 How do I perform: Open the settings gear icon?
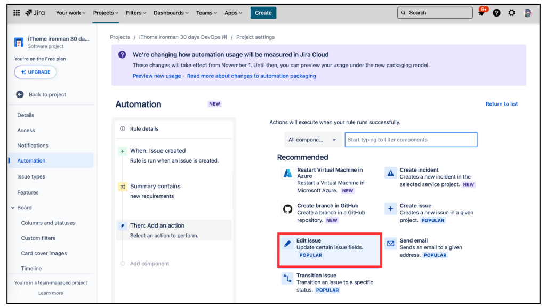[x=511, y=13]
